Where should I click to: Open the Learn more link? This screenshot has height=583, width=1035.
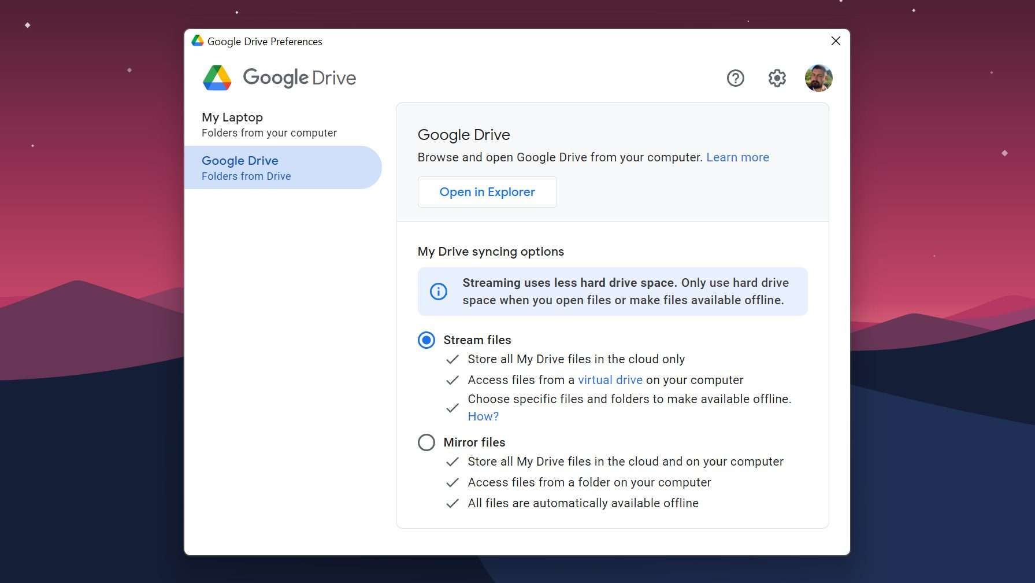pos(737,157)
